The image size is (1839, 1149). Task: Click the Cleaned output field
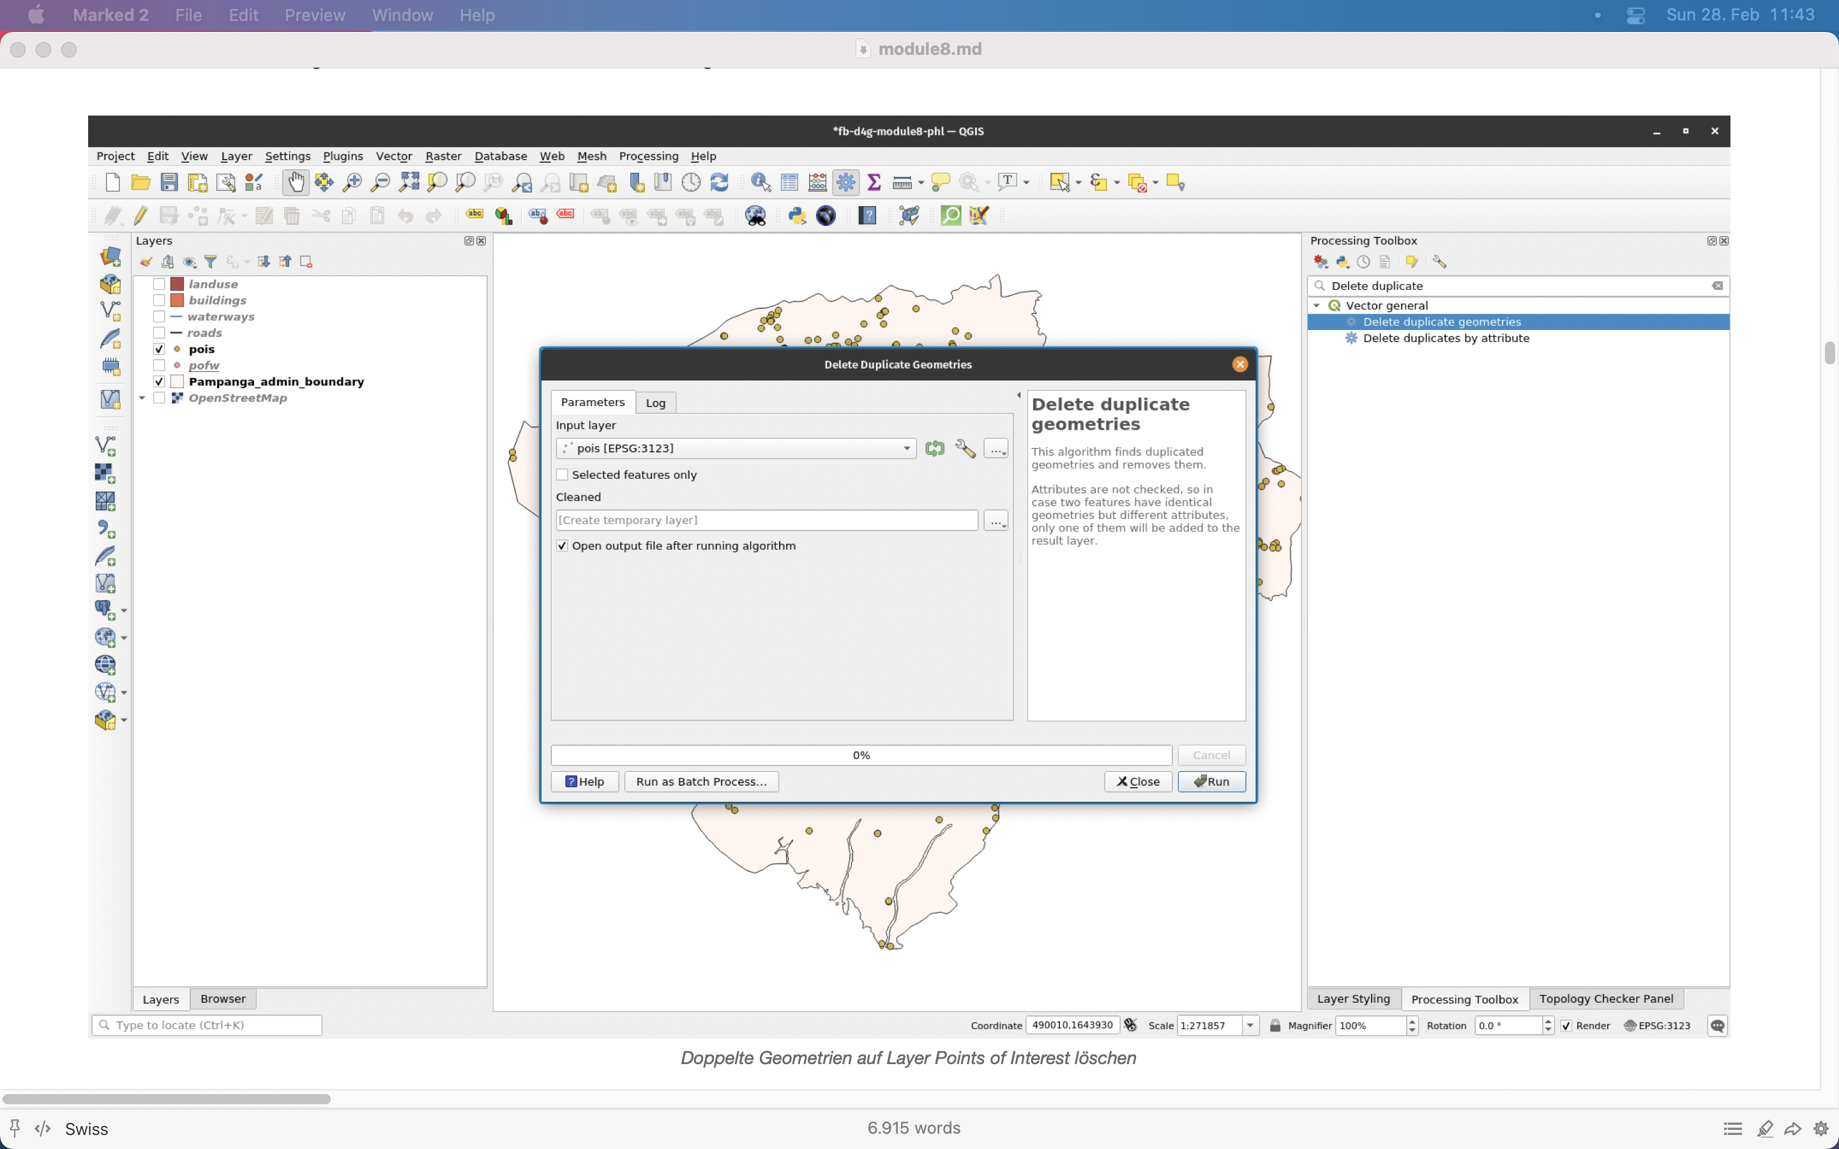click(768, 519)
